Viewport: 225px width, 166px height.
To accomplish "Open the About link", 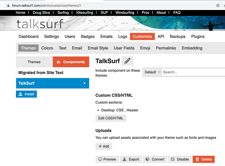I will point(161,13).
